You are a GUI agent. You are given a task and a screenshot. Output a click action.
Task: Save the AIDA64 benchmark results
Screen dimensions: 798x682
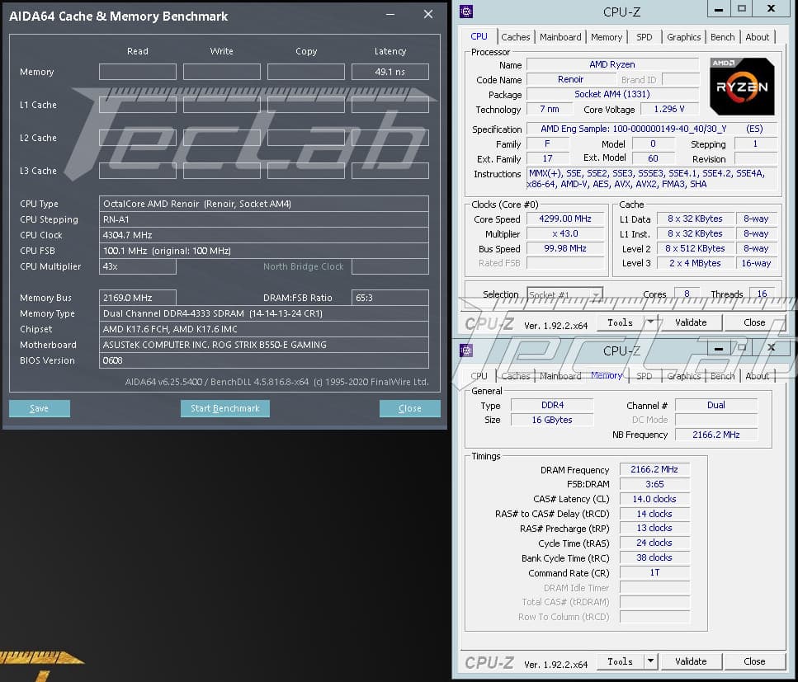click(x=39, y=408)
